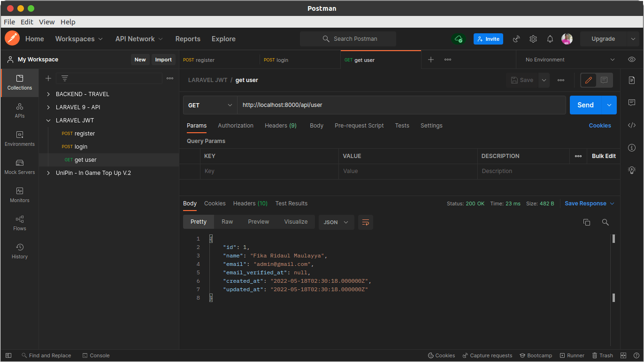Expand the BACKEND - TRAVEL collection

coord(82,94)
